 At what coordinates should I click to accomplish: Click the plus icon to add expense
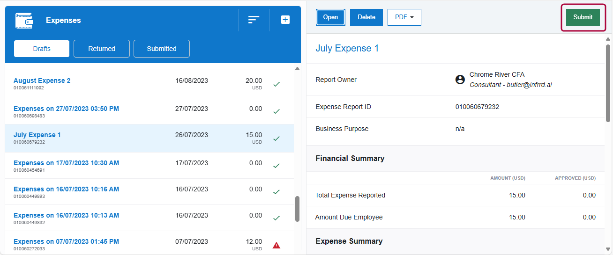tap(285, 20)
